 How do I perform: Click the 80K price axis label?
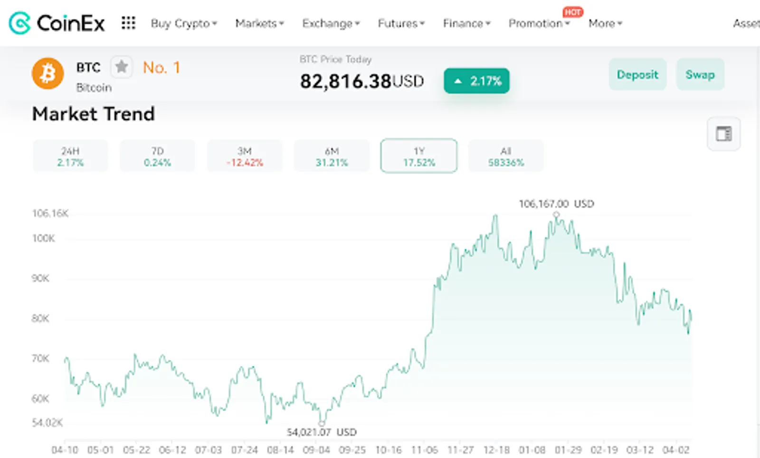[40, 318]
